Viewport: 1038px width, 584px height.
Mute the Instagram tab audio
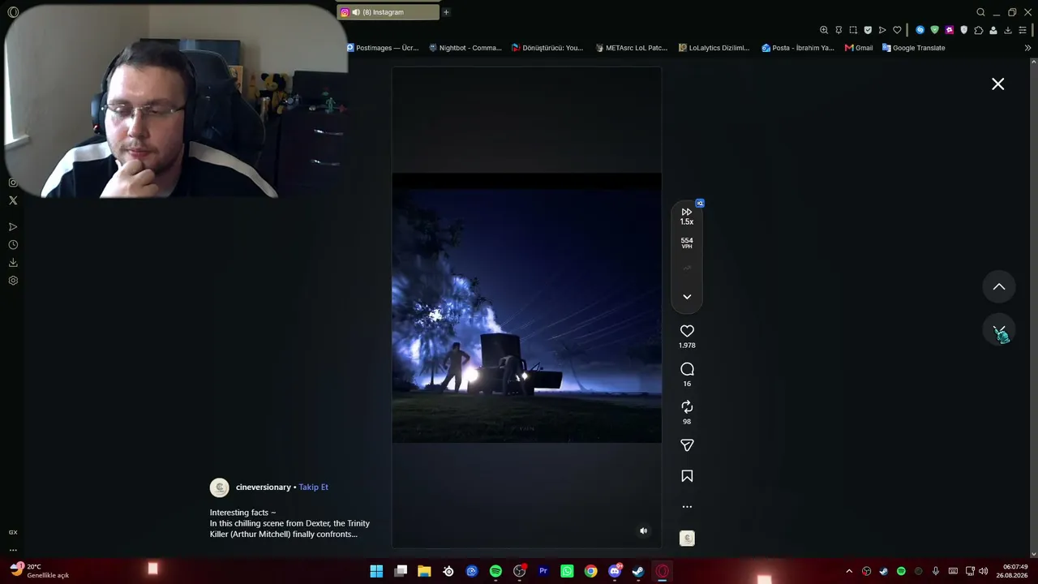[x=355, y=12]
